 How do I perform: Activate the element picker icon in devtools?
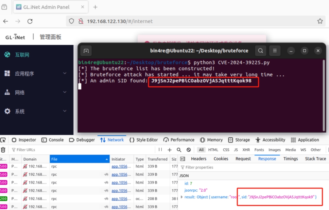(3, 140)
